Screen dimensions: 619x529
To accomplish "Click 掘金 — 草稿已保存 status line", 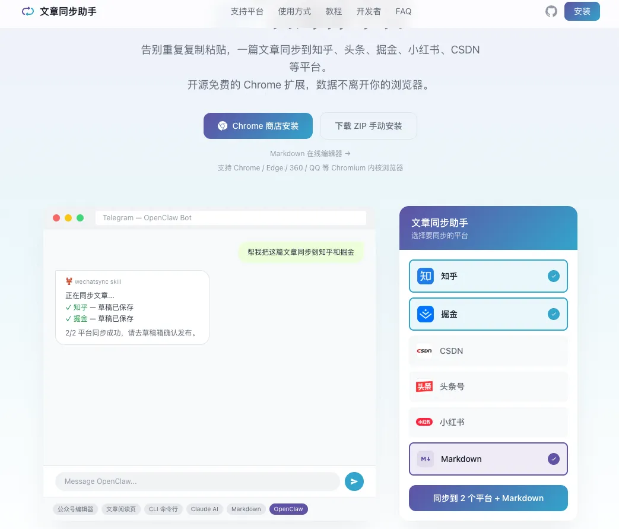I will [x=100, y=318].
